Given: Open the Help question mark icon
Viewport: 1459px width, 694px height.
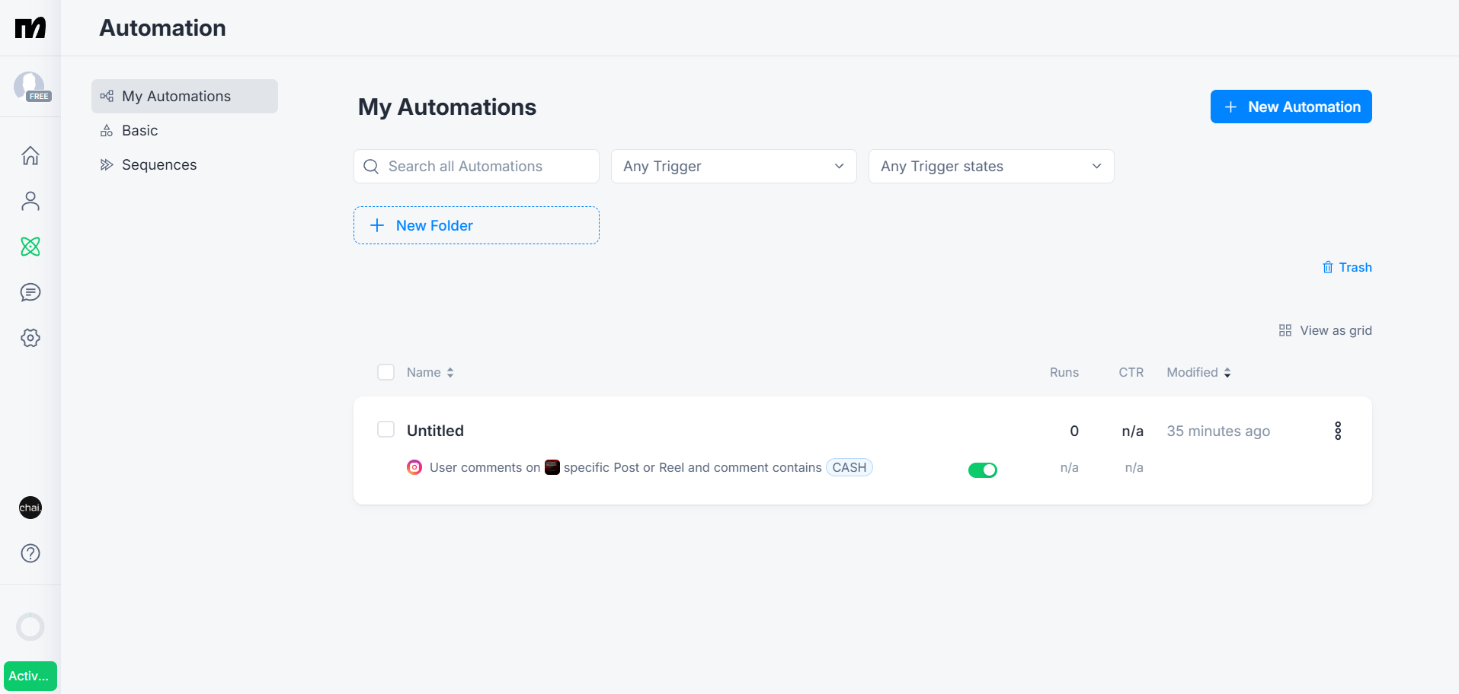Looking at the screenshot, I should click(x=30, y=553).
